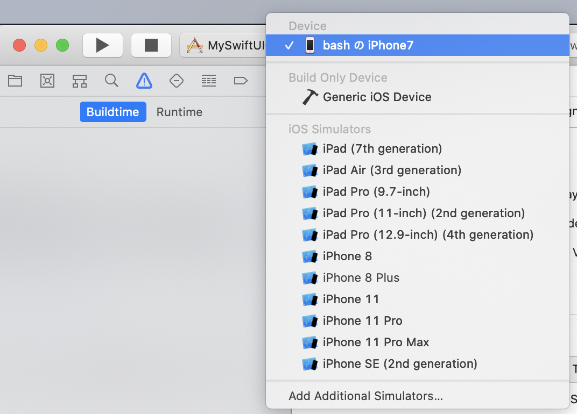
Task: Select iPhone 8 simulator
Action: tap(418, 256)
